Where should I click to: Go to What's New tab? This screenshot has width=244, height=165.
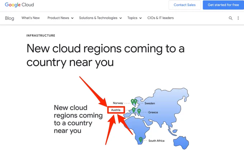(30, 18)
